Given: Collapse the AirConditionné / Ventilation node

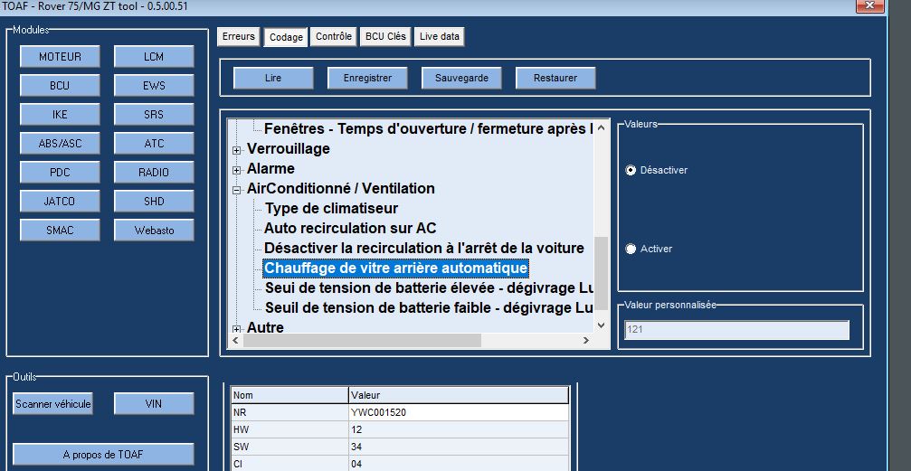Looking at the screenshot, I should click(x=236, y=190).
